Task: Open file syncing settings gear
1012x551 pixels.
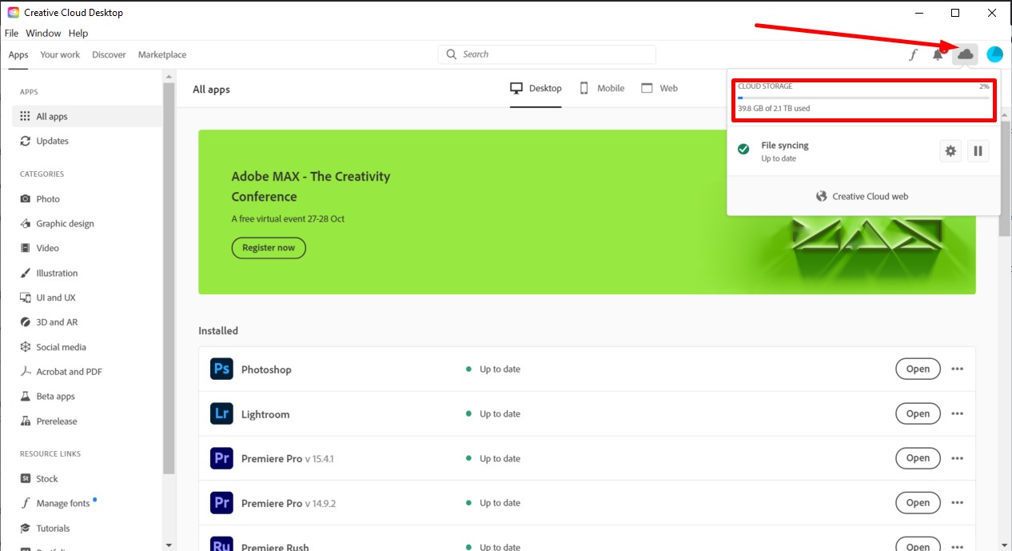Action: (950, 150)
